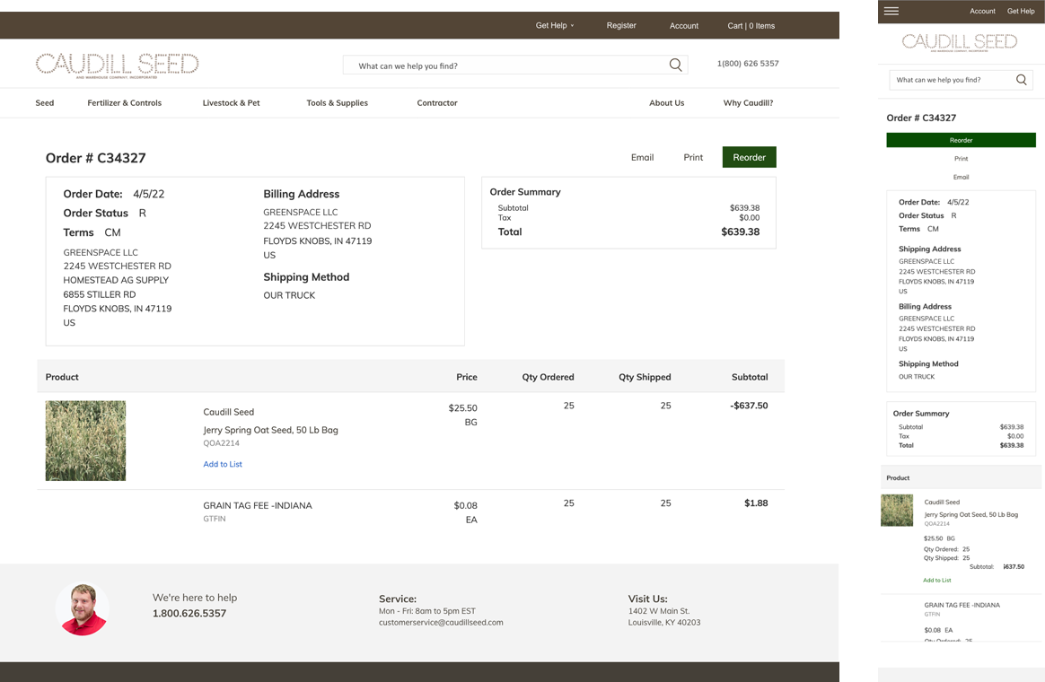Click the oat seed product thumbnail on desktop

click(x=85, y=441)
